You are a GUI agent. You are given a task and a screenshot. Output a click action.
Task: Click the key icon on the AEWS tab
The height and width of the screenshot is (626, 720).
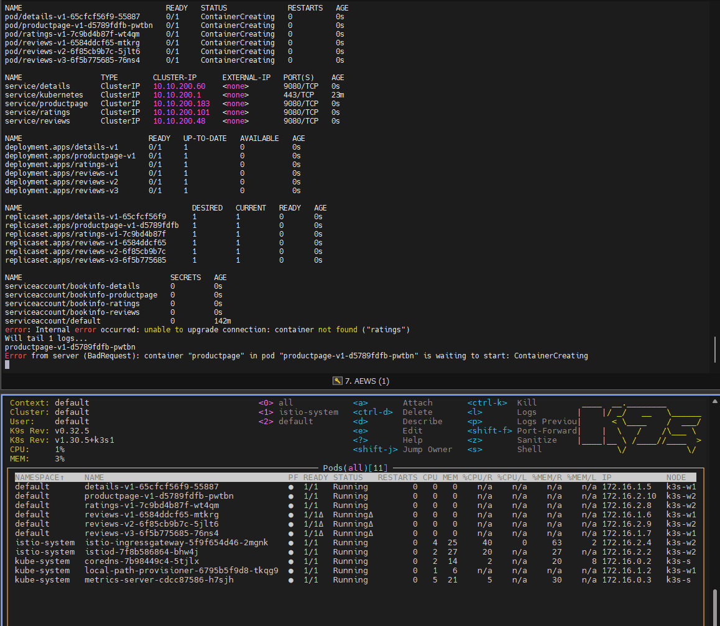pos(338,381)
